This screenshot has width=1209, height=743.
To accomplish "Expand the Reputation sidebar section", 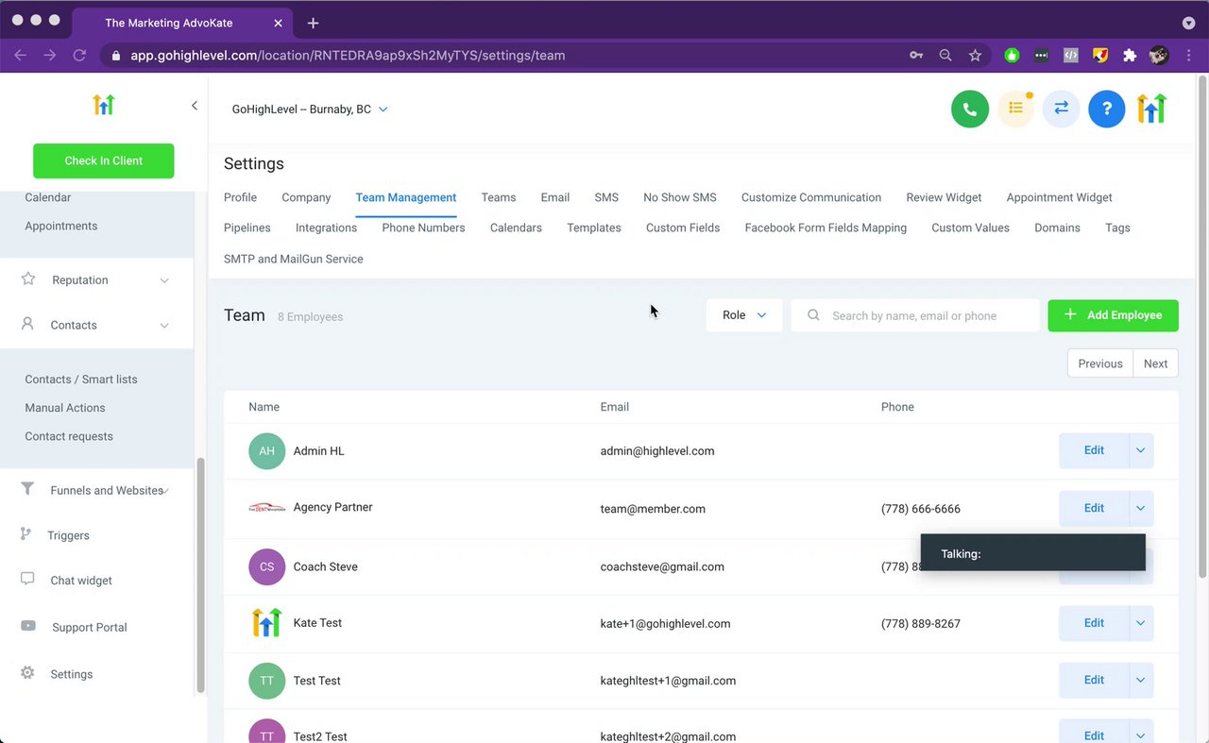I will 164,280.
